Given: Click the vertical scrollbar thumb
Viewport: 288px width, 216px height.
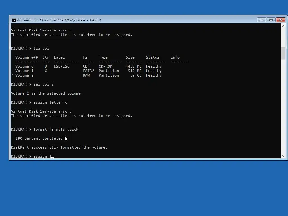Looking at the screenshot, I should click(283, 53).
